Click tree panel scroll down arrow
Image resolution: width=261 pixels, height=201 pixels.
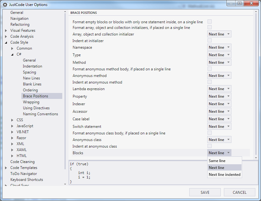(65, 184)
